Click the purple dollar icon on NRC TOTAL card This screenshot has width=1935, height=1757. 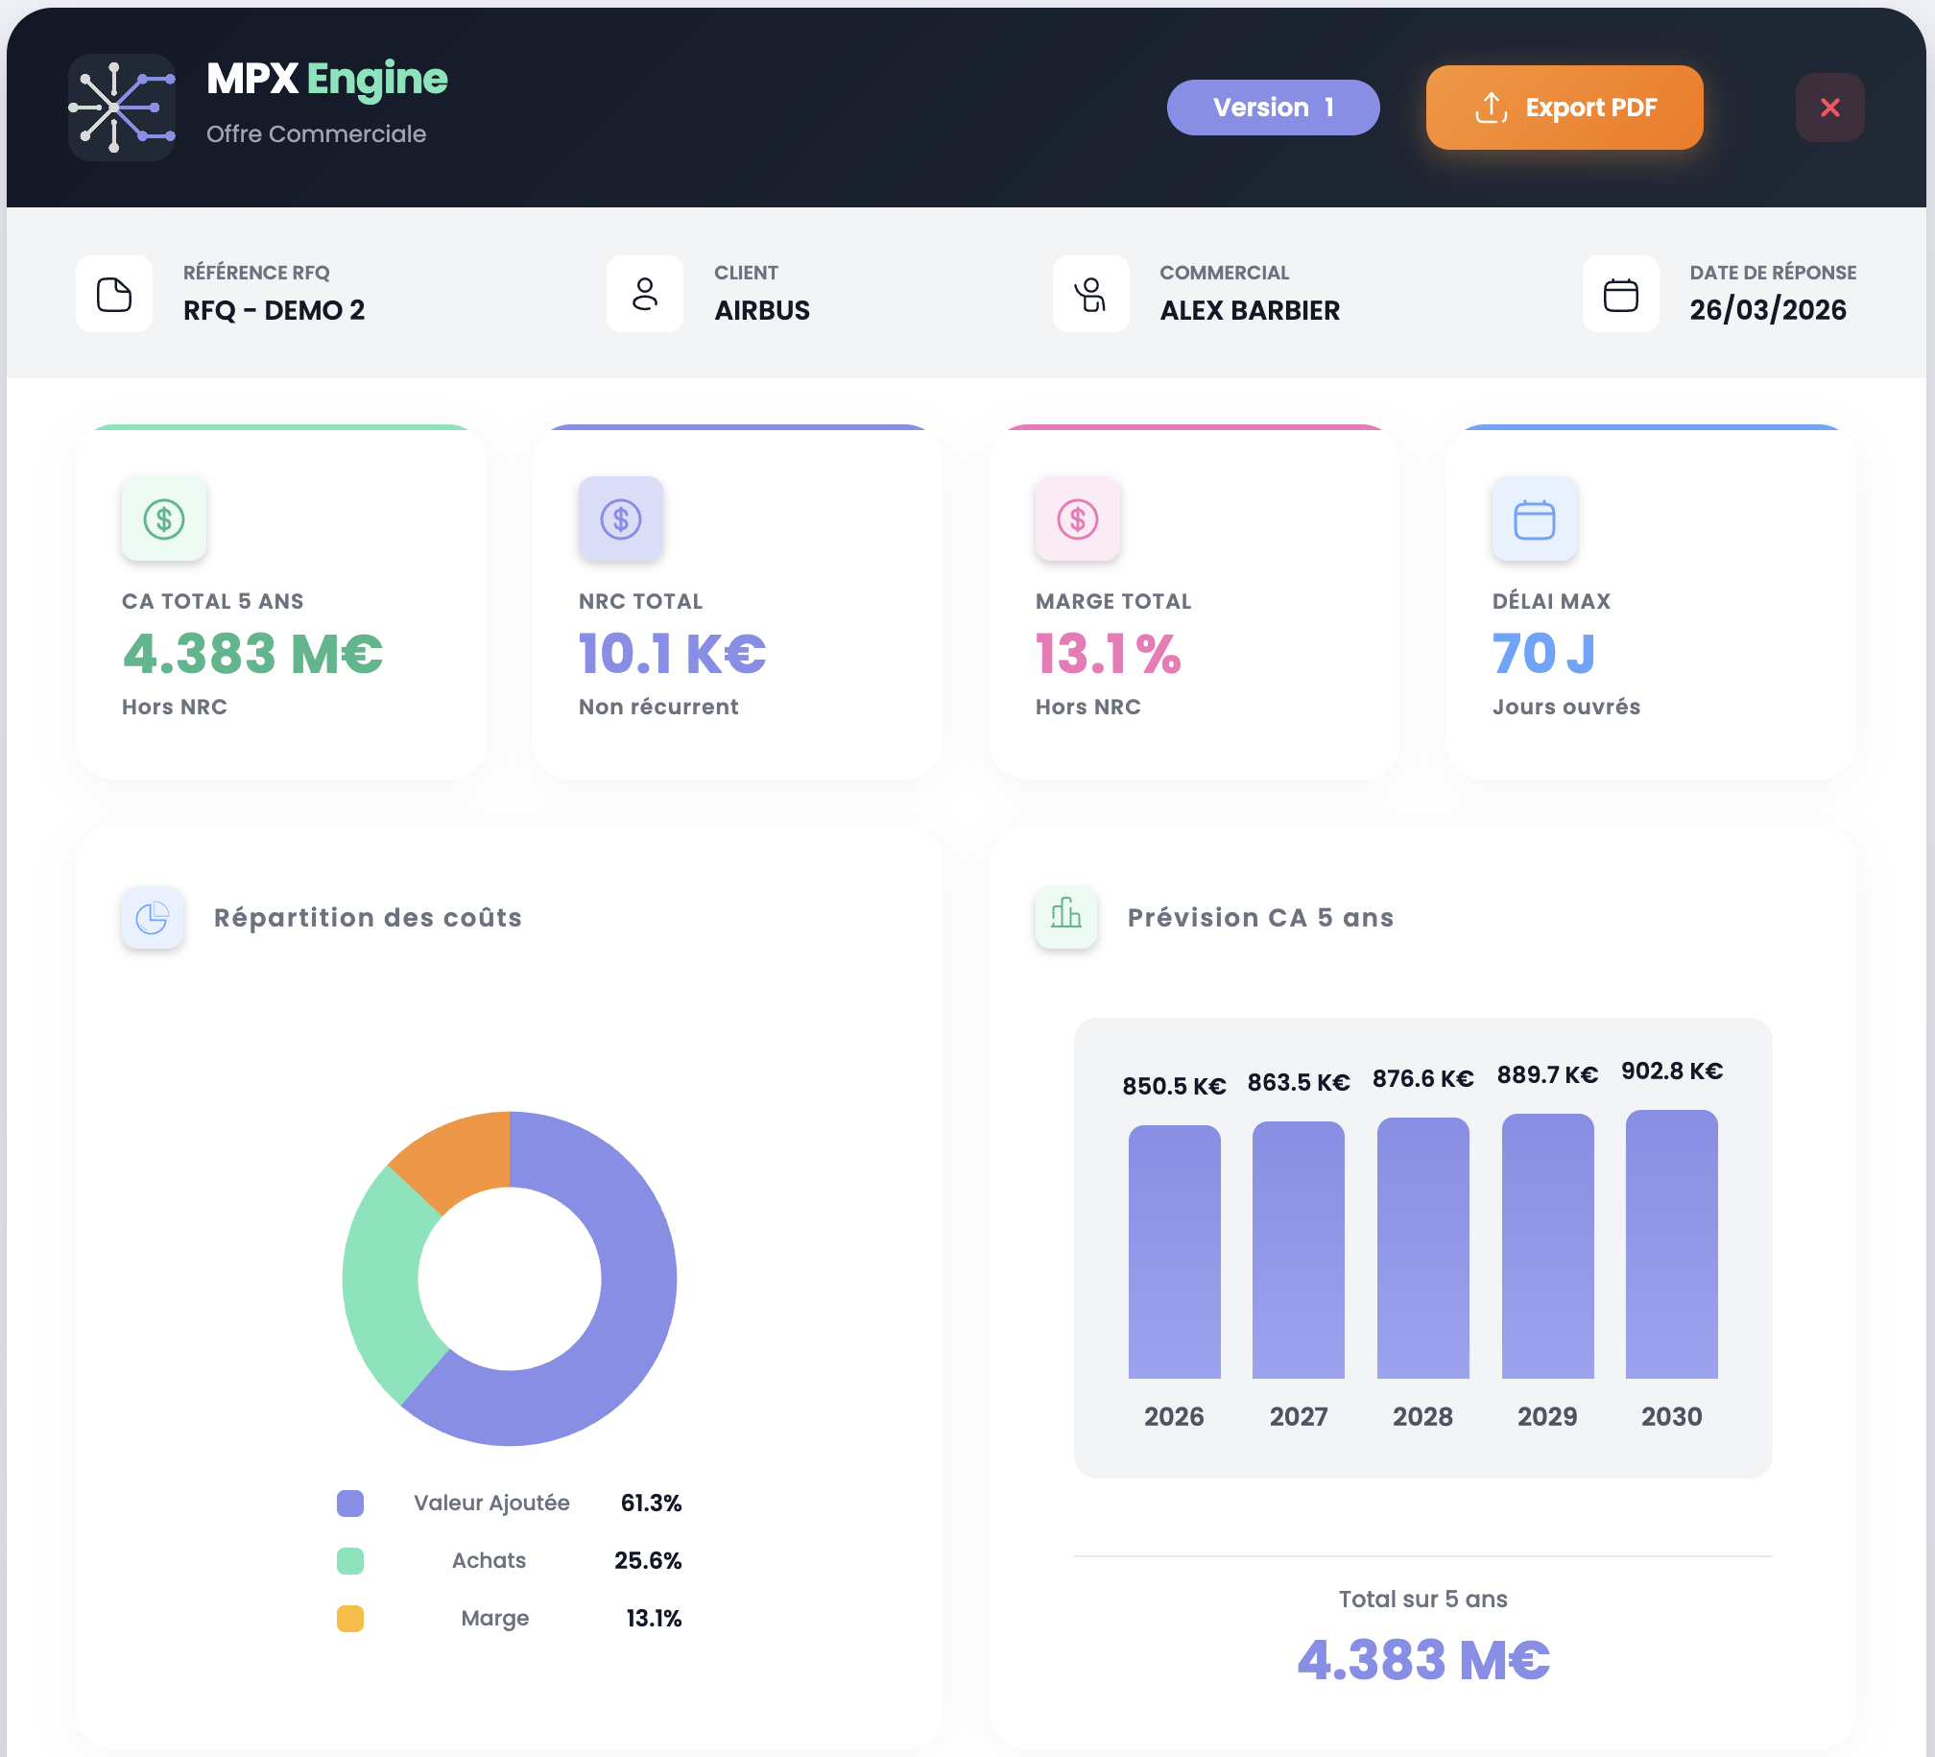(620, 519)
